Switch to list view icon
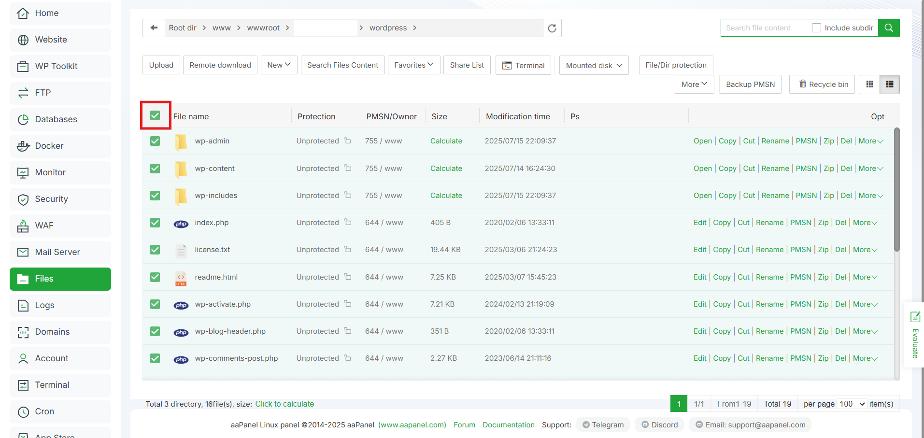924x438 pixels. click(x=890, y=85)
